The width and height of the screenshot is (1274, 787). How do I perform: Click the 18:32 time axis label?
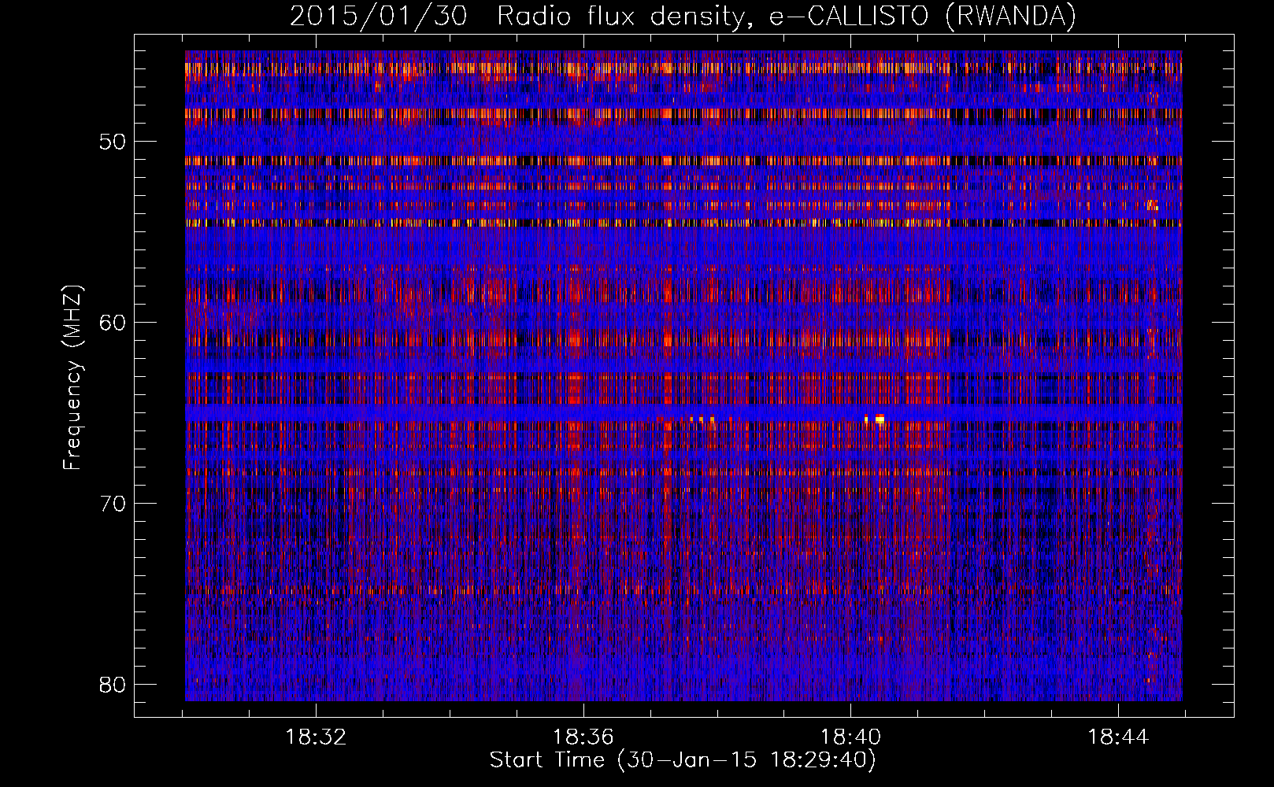pyautogui.click(x=316, y=737)
